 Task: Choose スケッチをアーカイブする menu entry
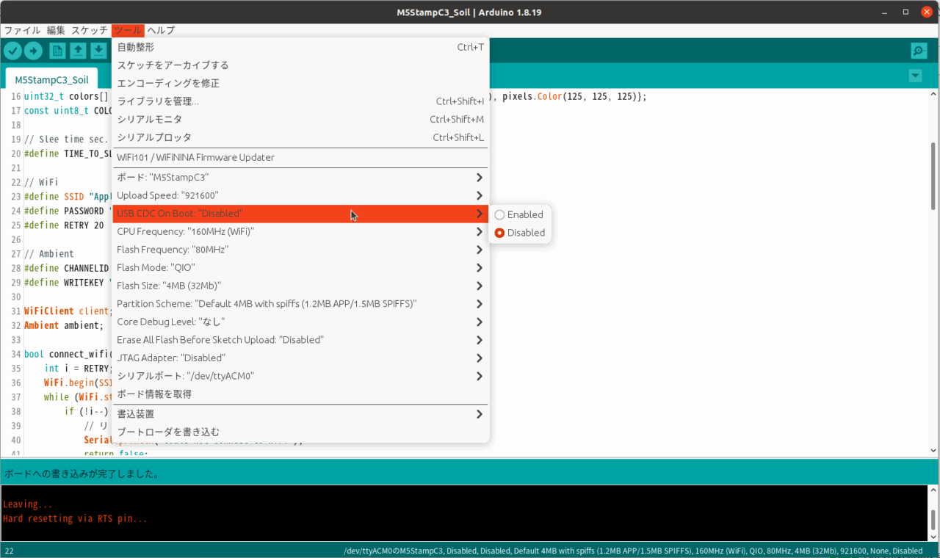tap(300, 65)
